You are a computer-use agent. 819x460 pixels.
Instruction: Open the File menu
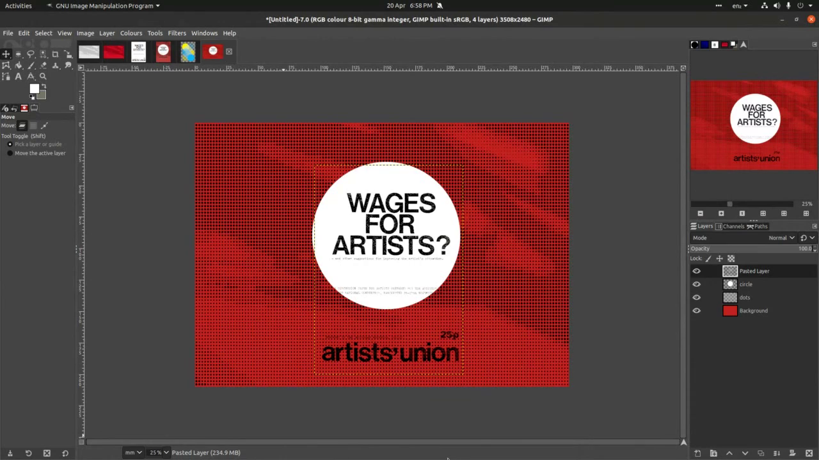point(8,33)
